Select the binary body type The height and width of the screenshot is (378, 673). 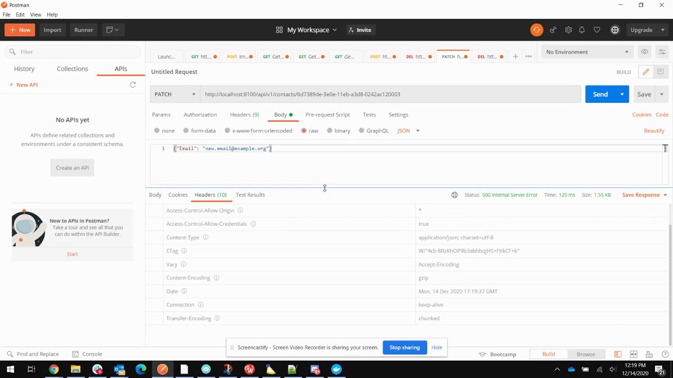coord(339,131)
